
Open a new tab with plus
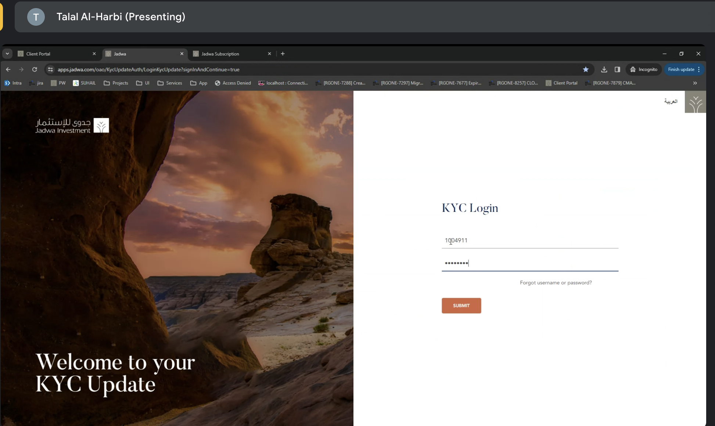click(283, 54)
